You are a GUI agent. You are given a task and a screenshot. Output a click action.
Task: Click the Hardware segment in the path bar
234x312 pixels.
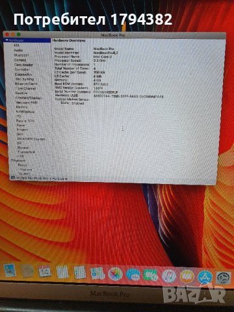point(60,179)
